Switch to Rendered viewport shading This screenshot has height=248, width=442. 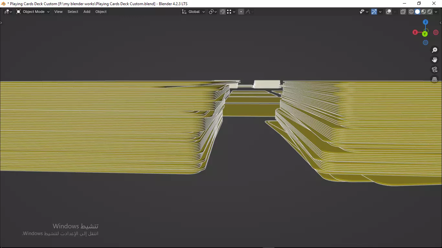click(x=430, y=12)
